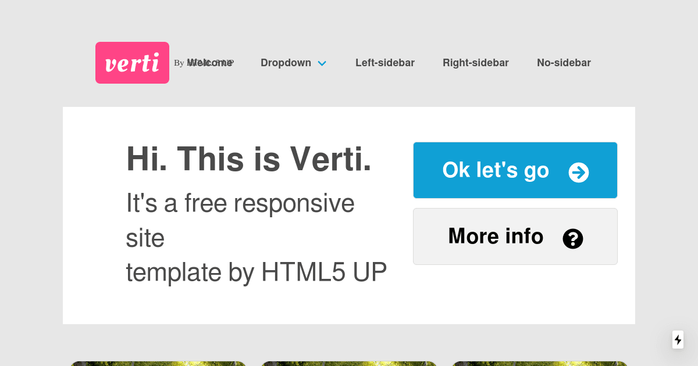The height and width of the screenshot is (366, 698).
Task: Click the "It's a free responsive" text line
Action: [240, 203]
